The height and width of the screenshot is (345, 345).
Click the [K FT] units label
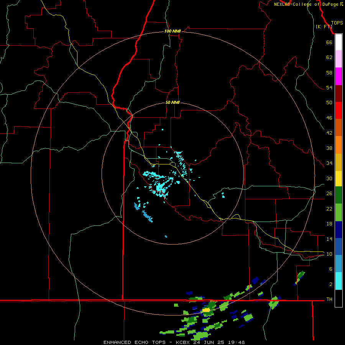point(324,26)
